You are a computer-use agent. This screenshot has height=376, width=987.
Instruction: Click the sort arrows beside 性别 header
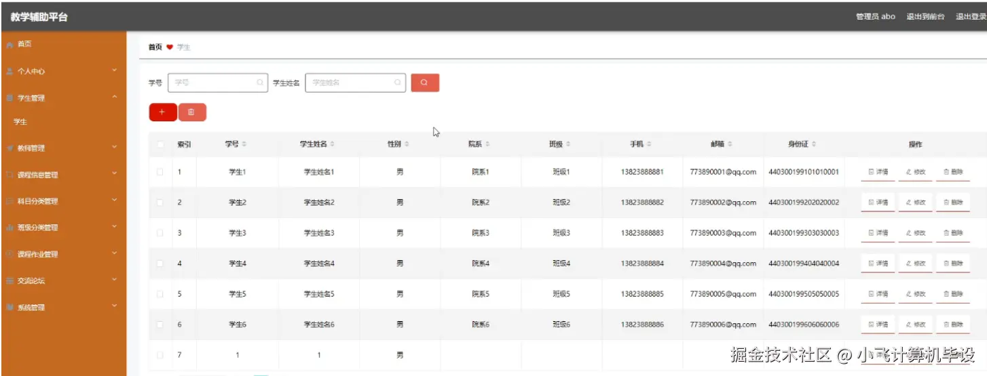(407, 144)
